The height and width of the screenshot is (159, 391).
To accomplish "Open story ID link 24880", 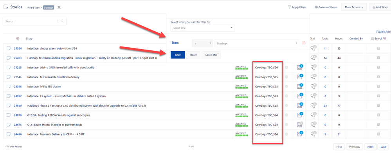I will click(x=18, y=105).
